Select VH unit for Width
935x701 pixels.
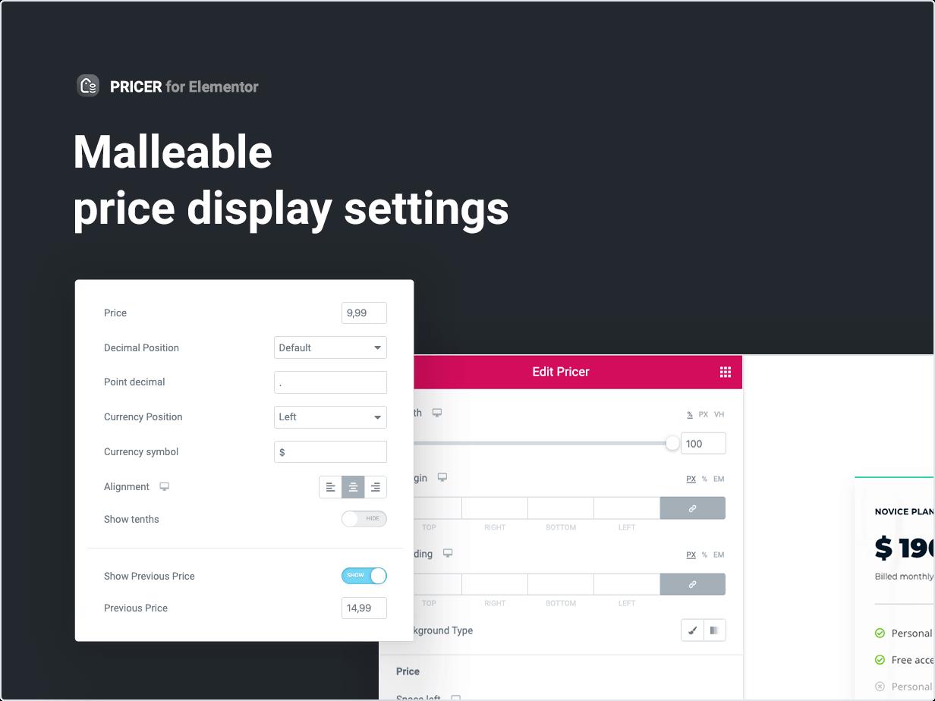point(719,414)
